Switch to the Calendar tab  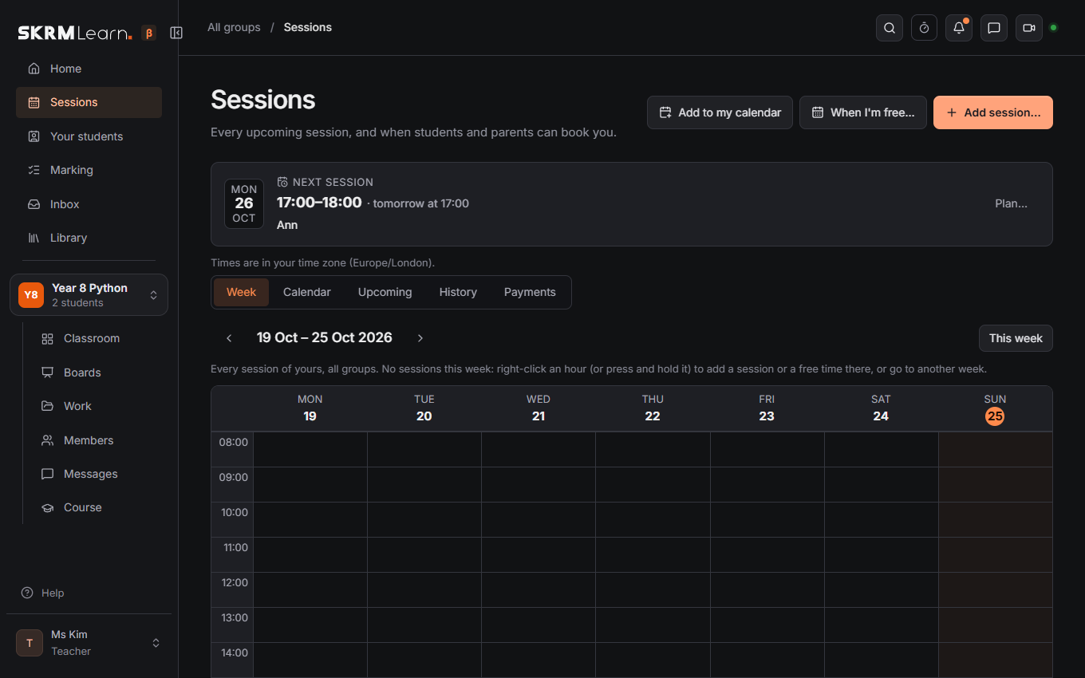(x=306, y=292)
